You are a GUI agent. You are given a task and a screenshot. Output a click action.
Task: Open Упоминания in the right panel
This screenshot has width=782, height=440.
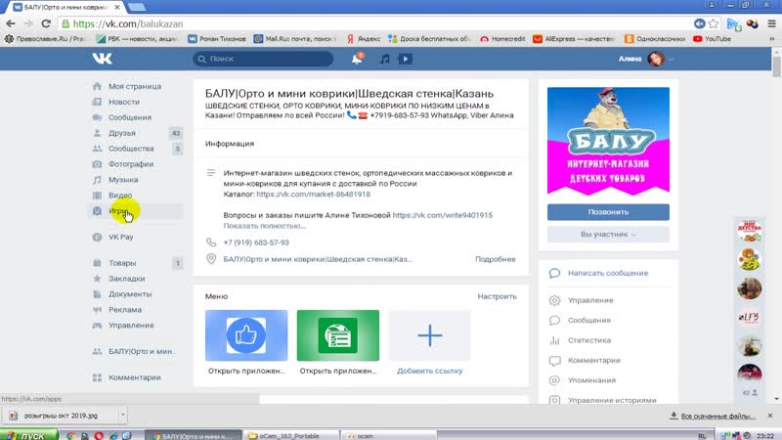pyautogui.click(x=591, y=380)
